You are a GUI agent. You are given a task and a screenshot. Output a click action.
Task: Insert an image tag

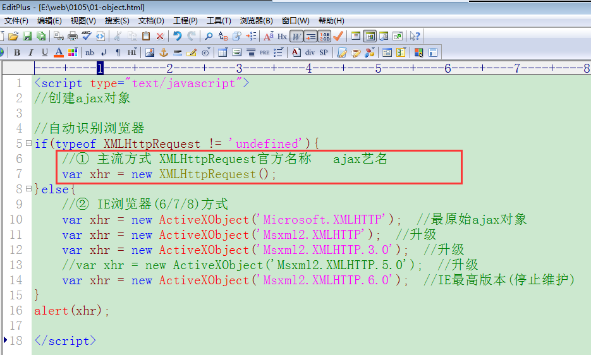point(150,52)
